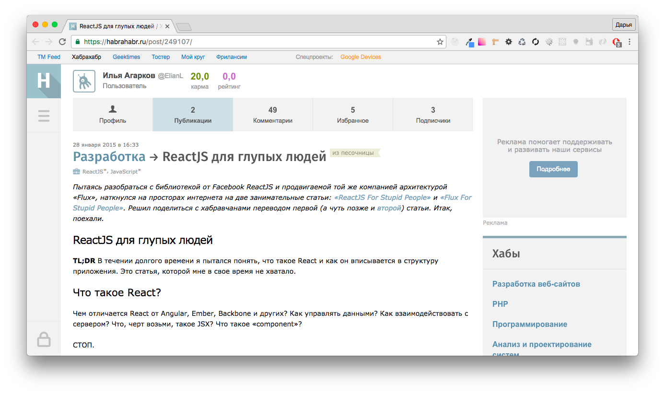This screenshot has height=394, width=665.
Task: Open Тостер in top navigation
Action: pos(161,57)
